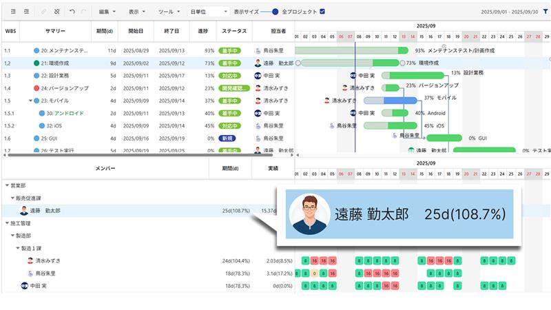The height and width of the screenshot is (310, 551).
Task: Collapse the 製造１課 section node
Action: click(x=18, y=248)
